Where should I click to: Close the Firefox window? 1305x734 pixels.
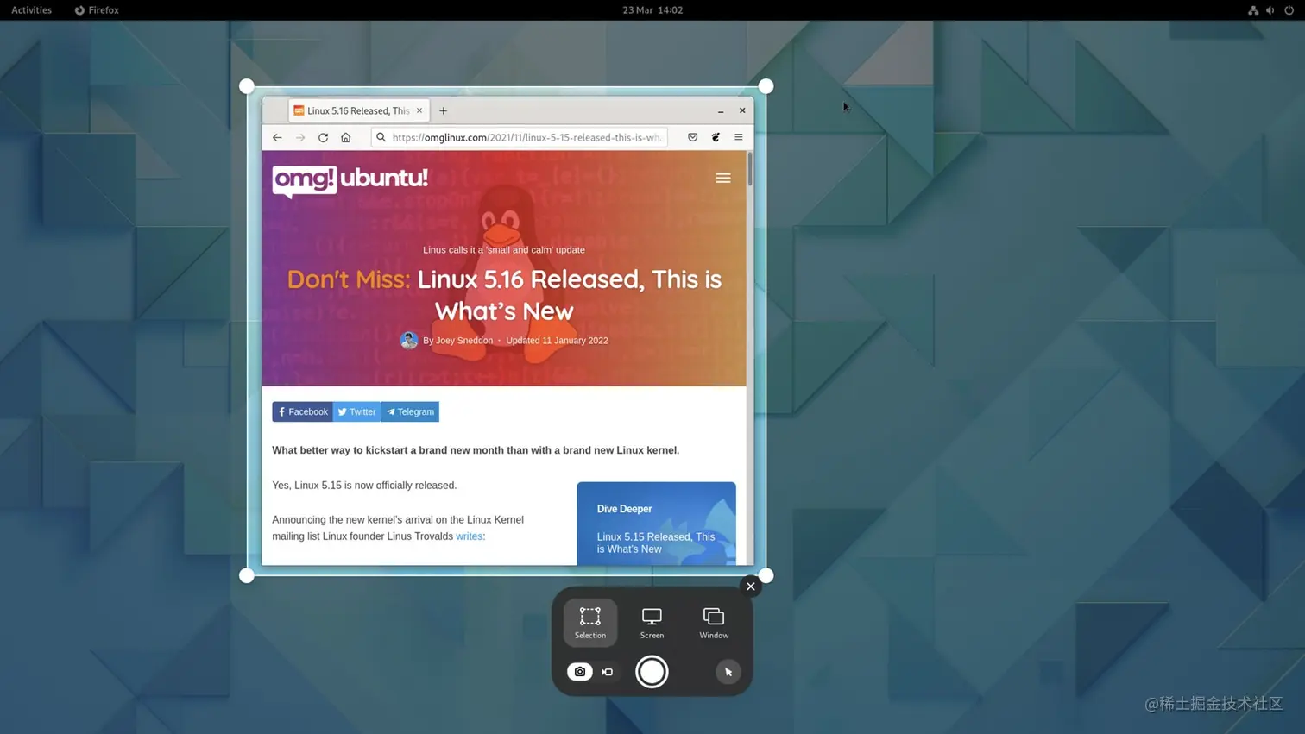(x=742, y=110)
